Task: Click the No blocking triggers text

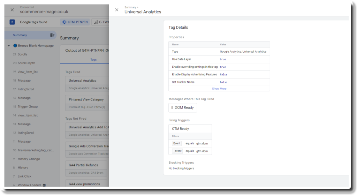Action: tap(181, 168)
